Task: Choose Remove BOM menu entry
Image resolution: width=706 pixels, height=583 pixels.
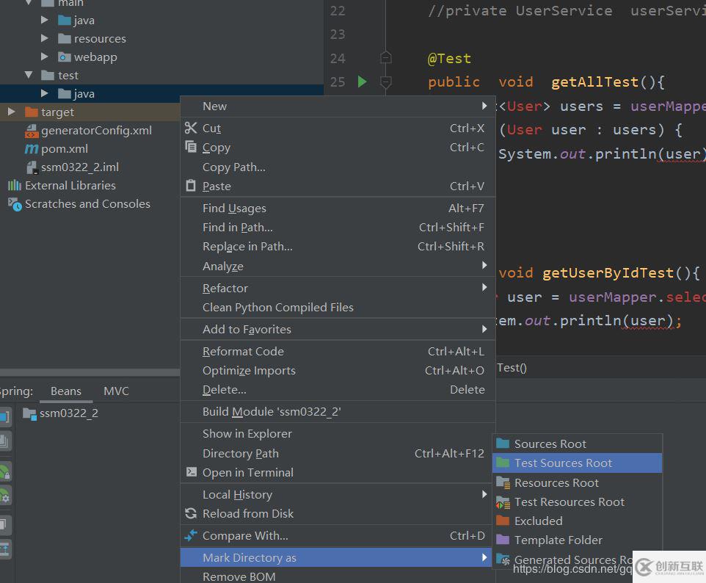Action: [x=338, y=576]
